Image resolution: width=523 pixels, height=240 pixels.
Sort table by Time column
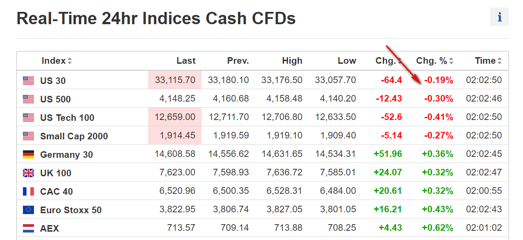click(x=488, y=61)
